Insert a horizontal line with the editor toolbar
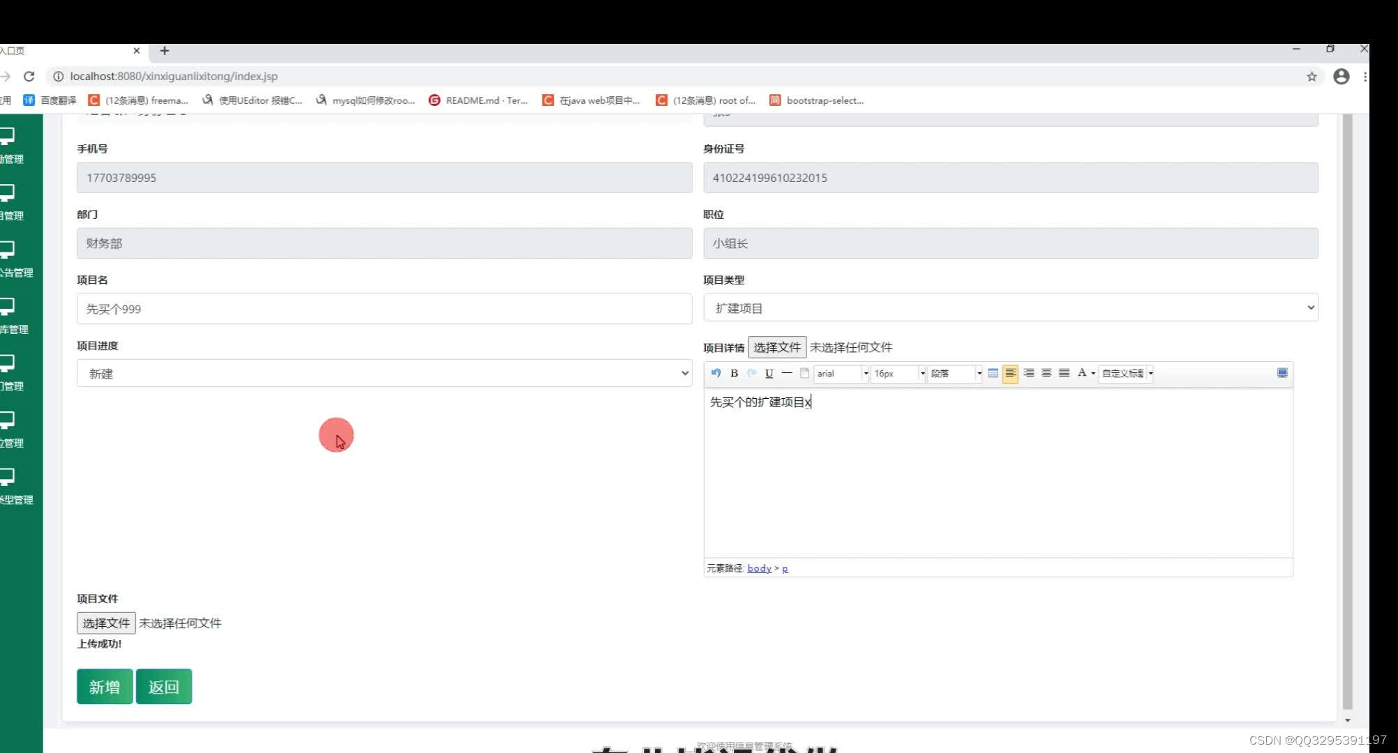1398x753 pixels. click(787, 373)
